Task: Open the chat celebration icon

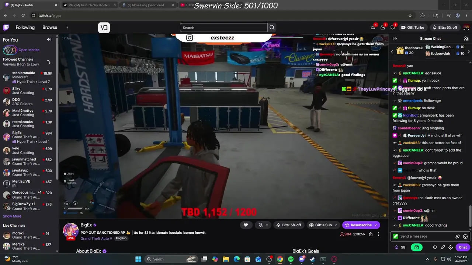Action: point(458,237)
